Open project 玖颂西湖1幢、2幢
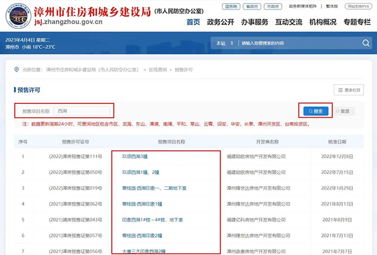The image size is (377, 255). 141,172
